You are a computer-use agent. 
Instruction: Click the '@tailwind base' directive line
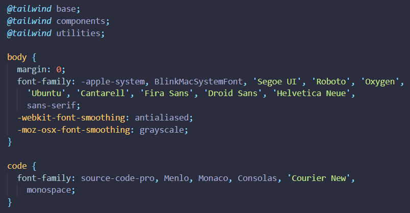(x=43, y=9)
